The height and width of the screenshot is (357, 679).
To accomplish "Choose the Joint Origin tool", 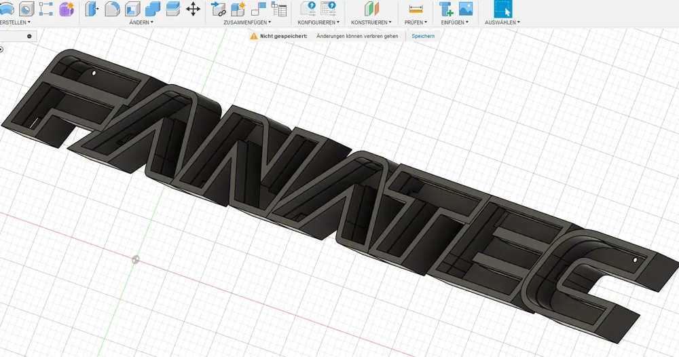I will click(259, 9).
